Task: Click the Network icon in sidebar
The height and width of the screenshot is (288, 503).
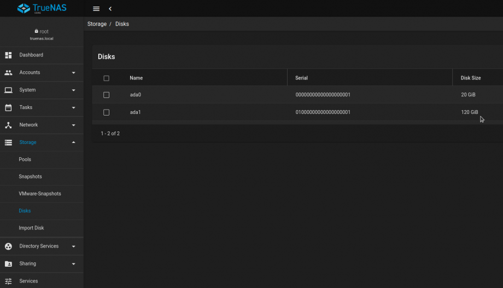Action: pyautogui.click(x=8, y=125)
